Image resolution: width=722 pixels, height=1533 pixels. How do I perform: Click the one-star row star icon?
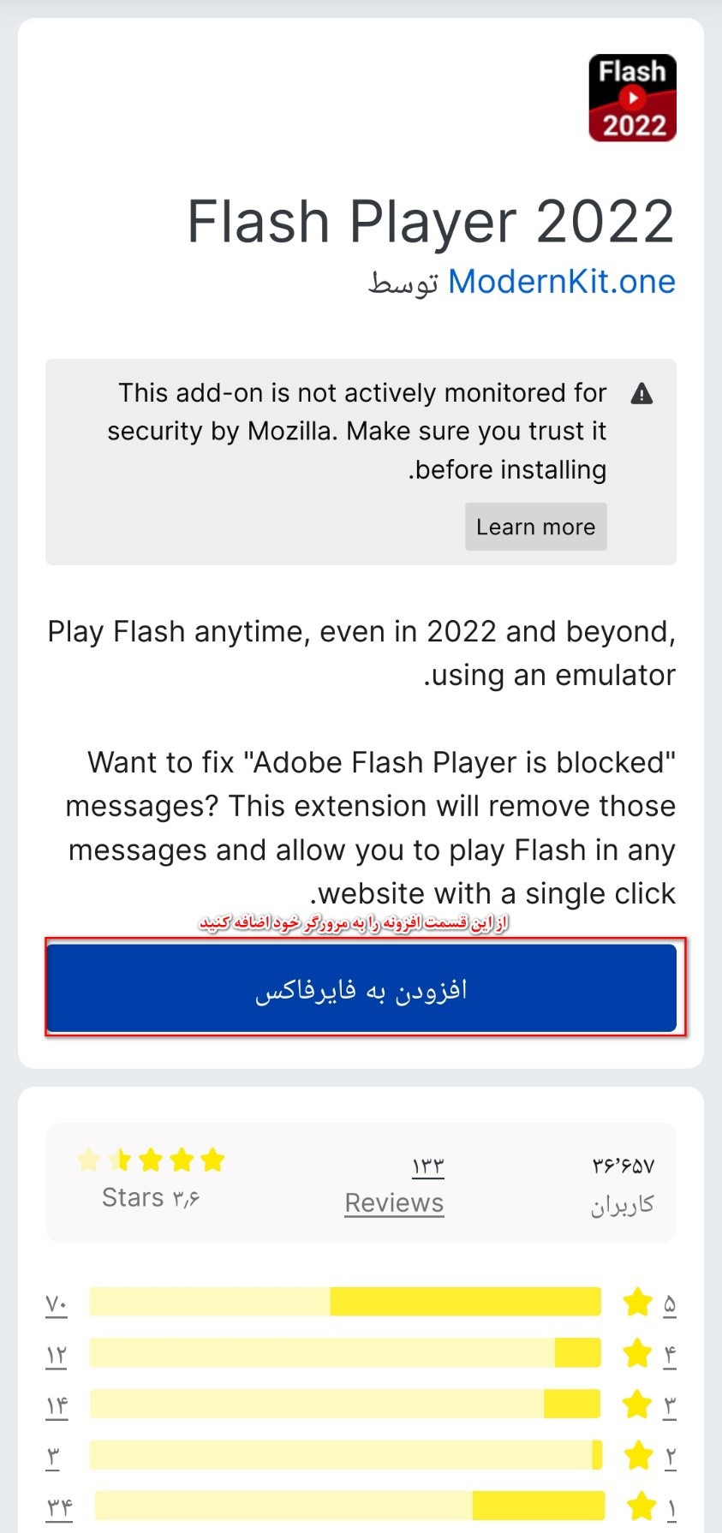point(641,1506)
